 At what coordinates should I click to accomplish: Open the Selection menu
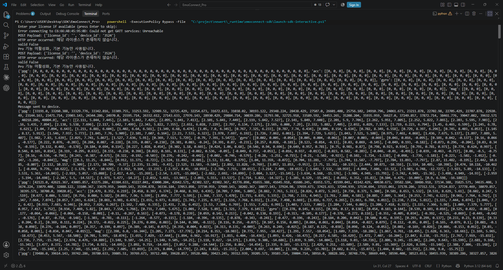(x=37, y=5)
